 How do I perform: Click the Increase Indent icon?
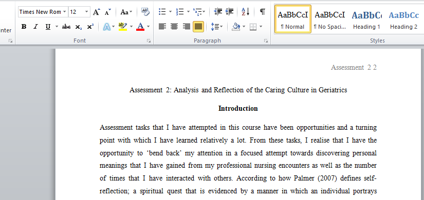click(229, 12)
